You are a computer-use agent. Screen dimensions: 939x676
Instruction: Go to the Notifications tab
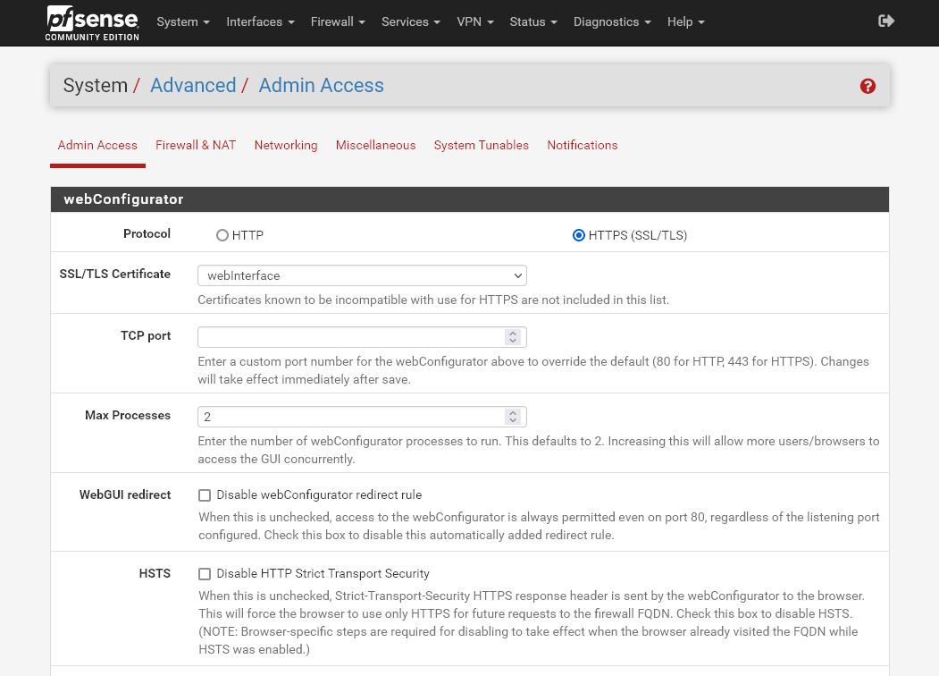pos(582,145)
